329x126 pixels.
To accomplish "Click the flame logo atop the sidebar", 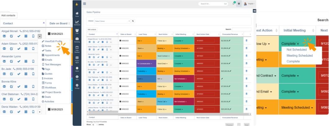I will point(77,4).
